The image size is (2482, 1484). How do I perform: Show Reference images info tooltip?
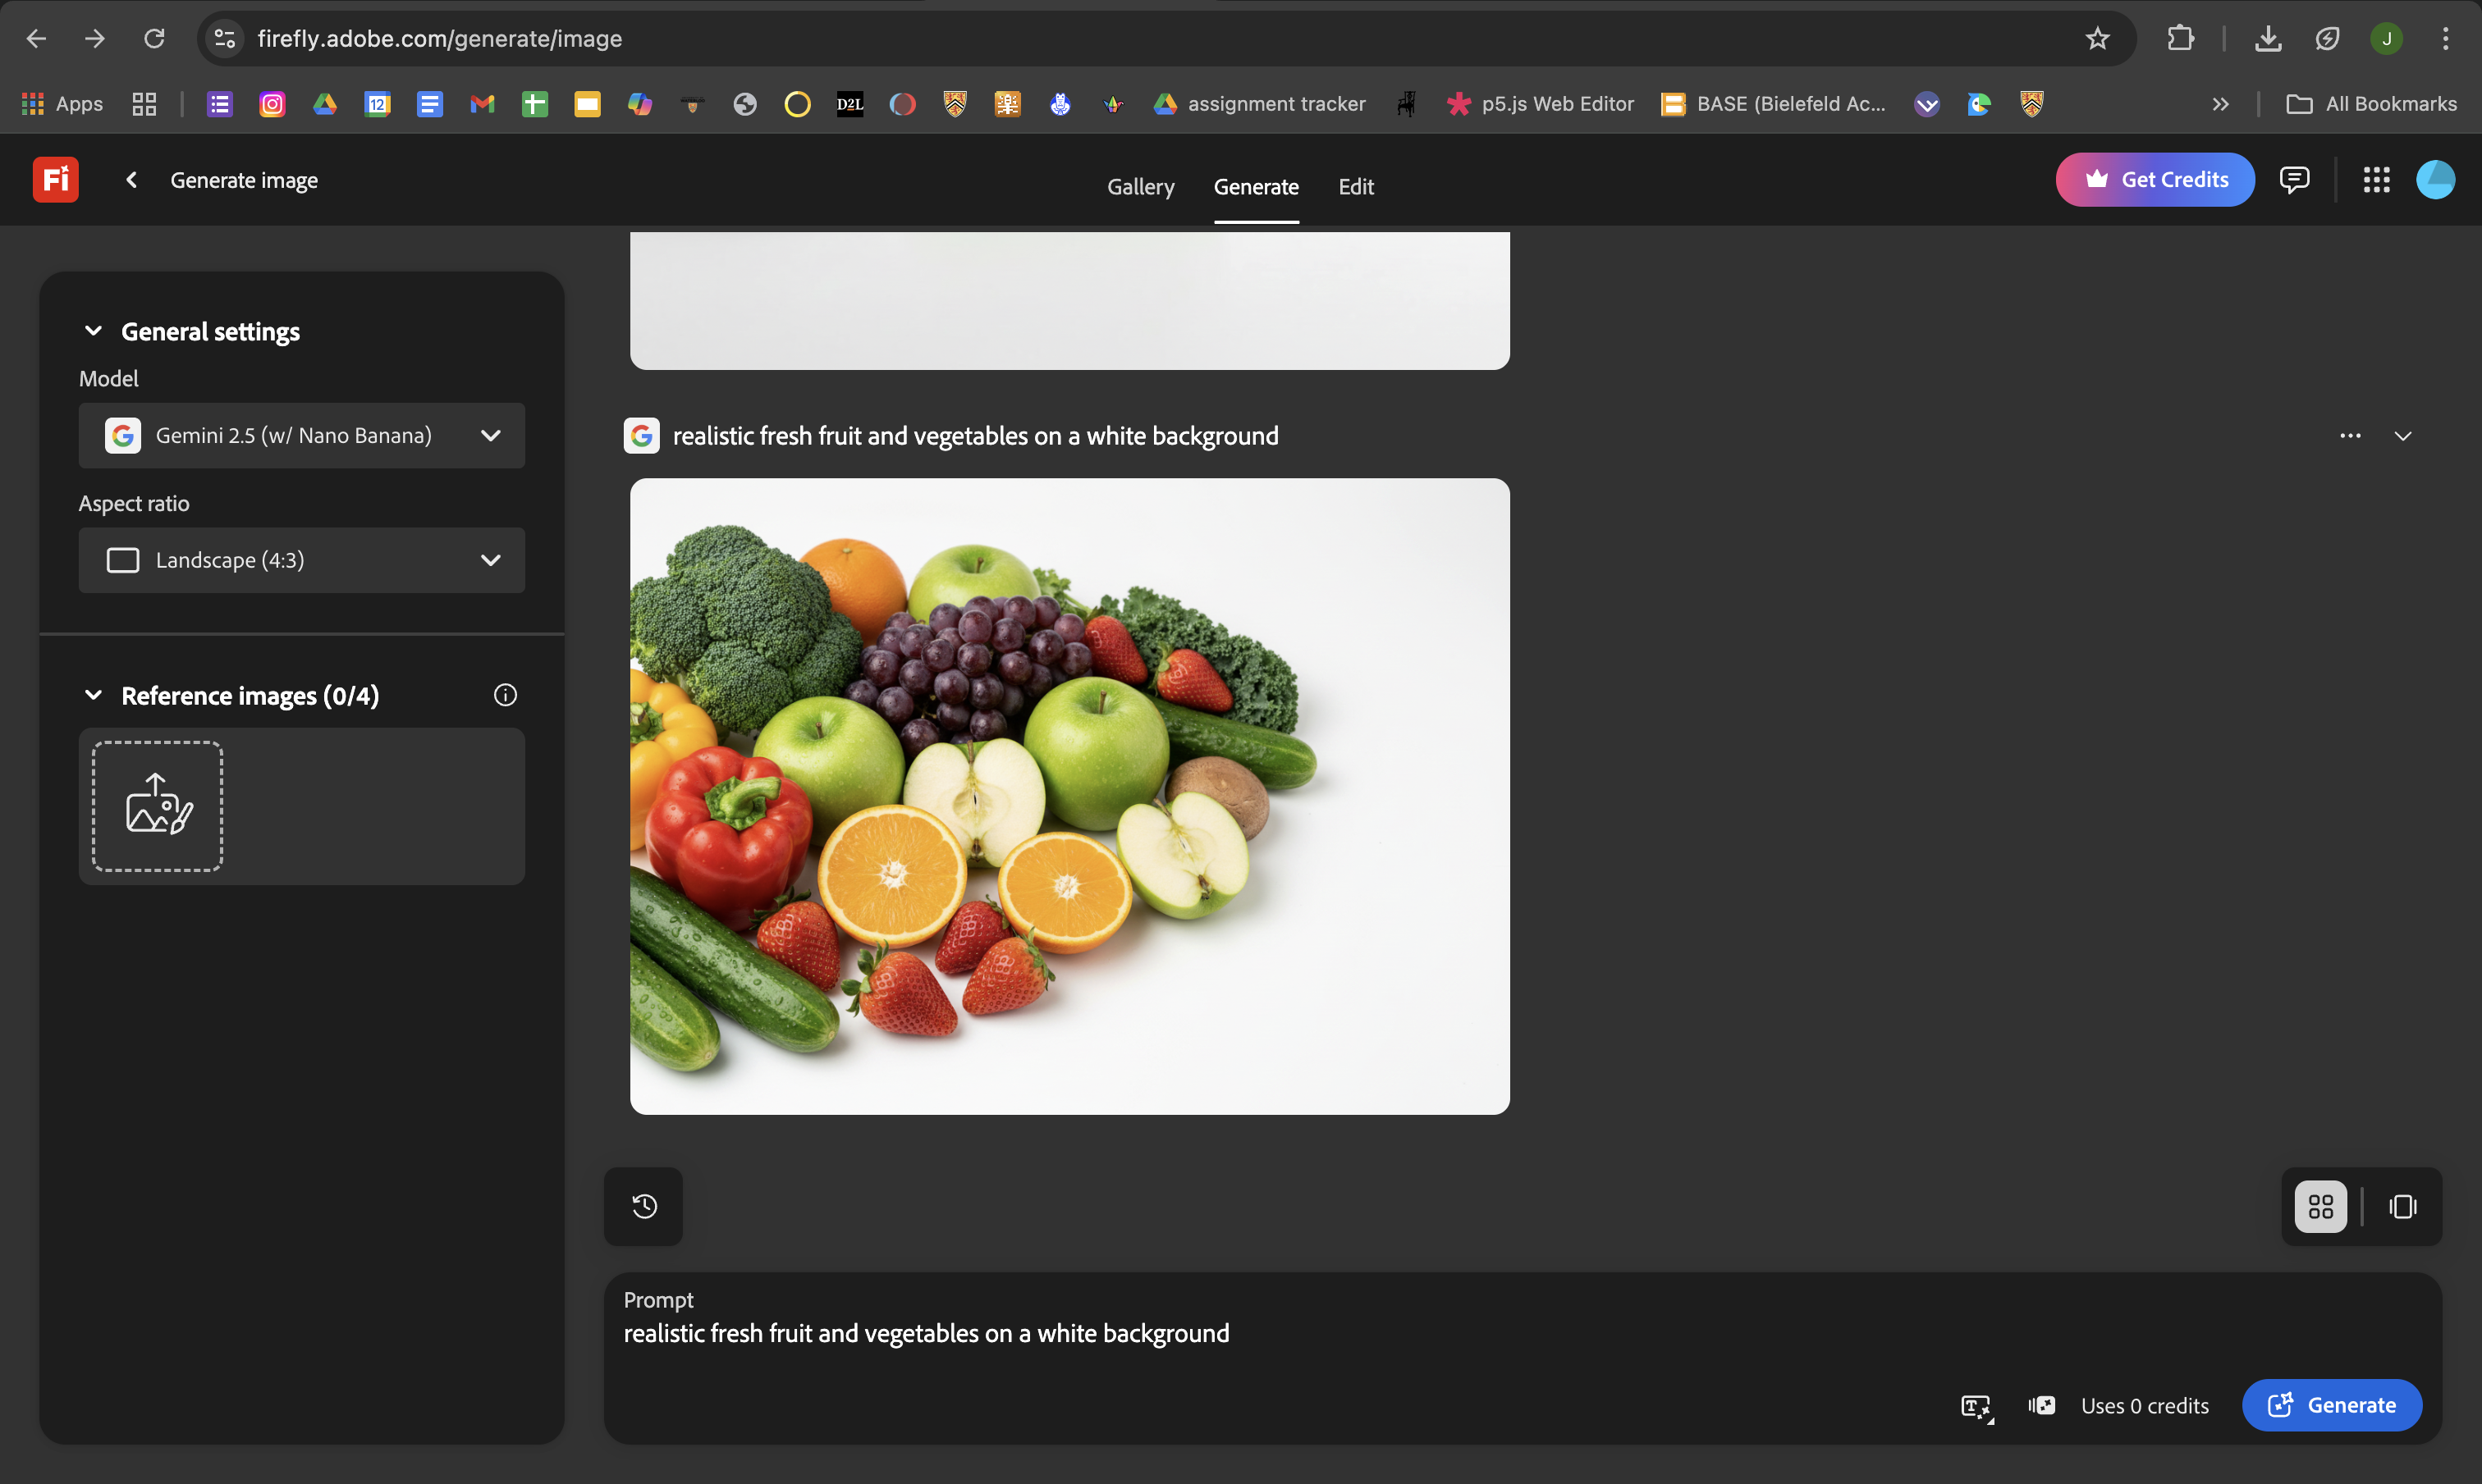[506, 695]
